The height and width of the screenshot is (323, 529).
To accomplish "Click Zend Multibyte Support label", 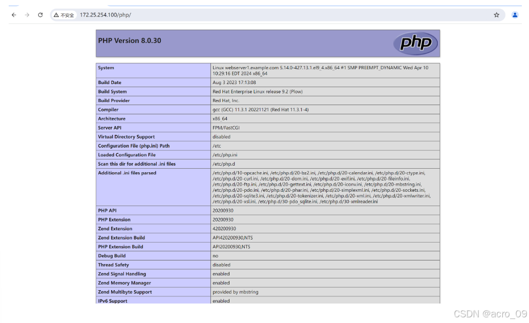I will (x=125, y=292).
